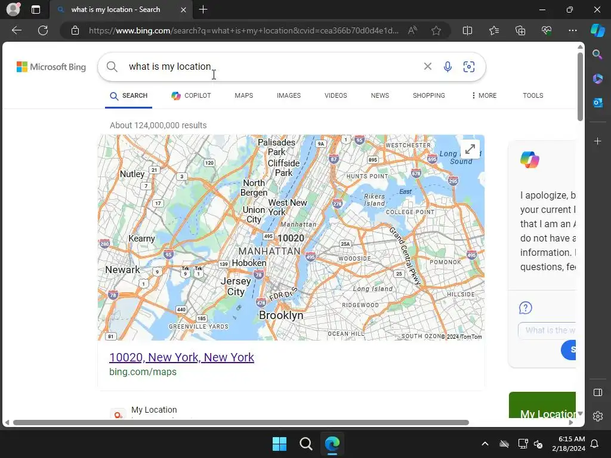This screenshot has height=458, width=611.
Task: Open the tab actions menu
Action: click(x=36, y=10)
